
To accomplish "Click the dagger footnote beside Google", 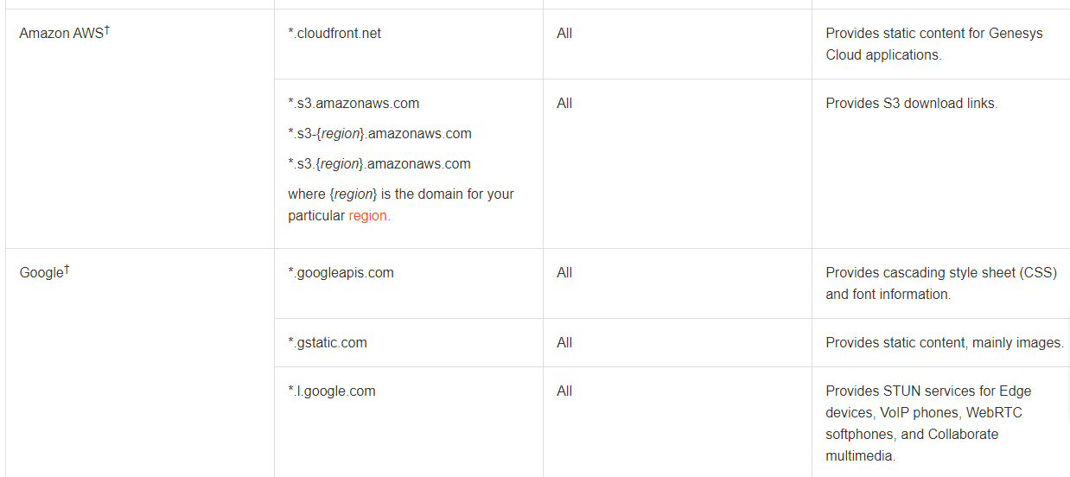I will coord(67,270).
